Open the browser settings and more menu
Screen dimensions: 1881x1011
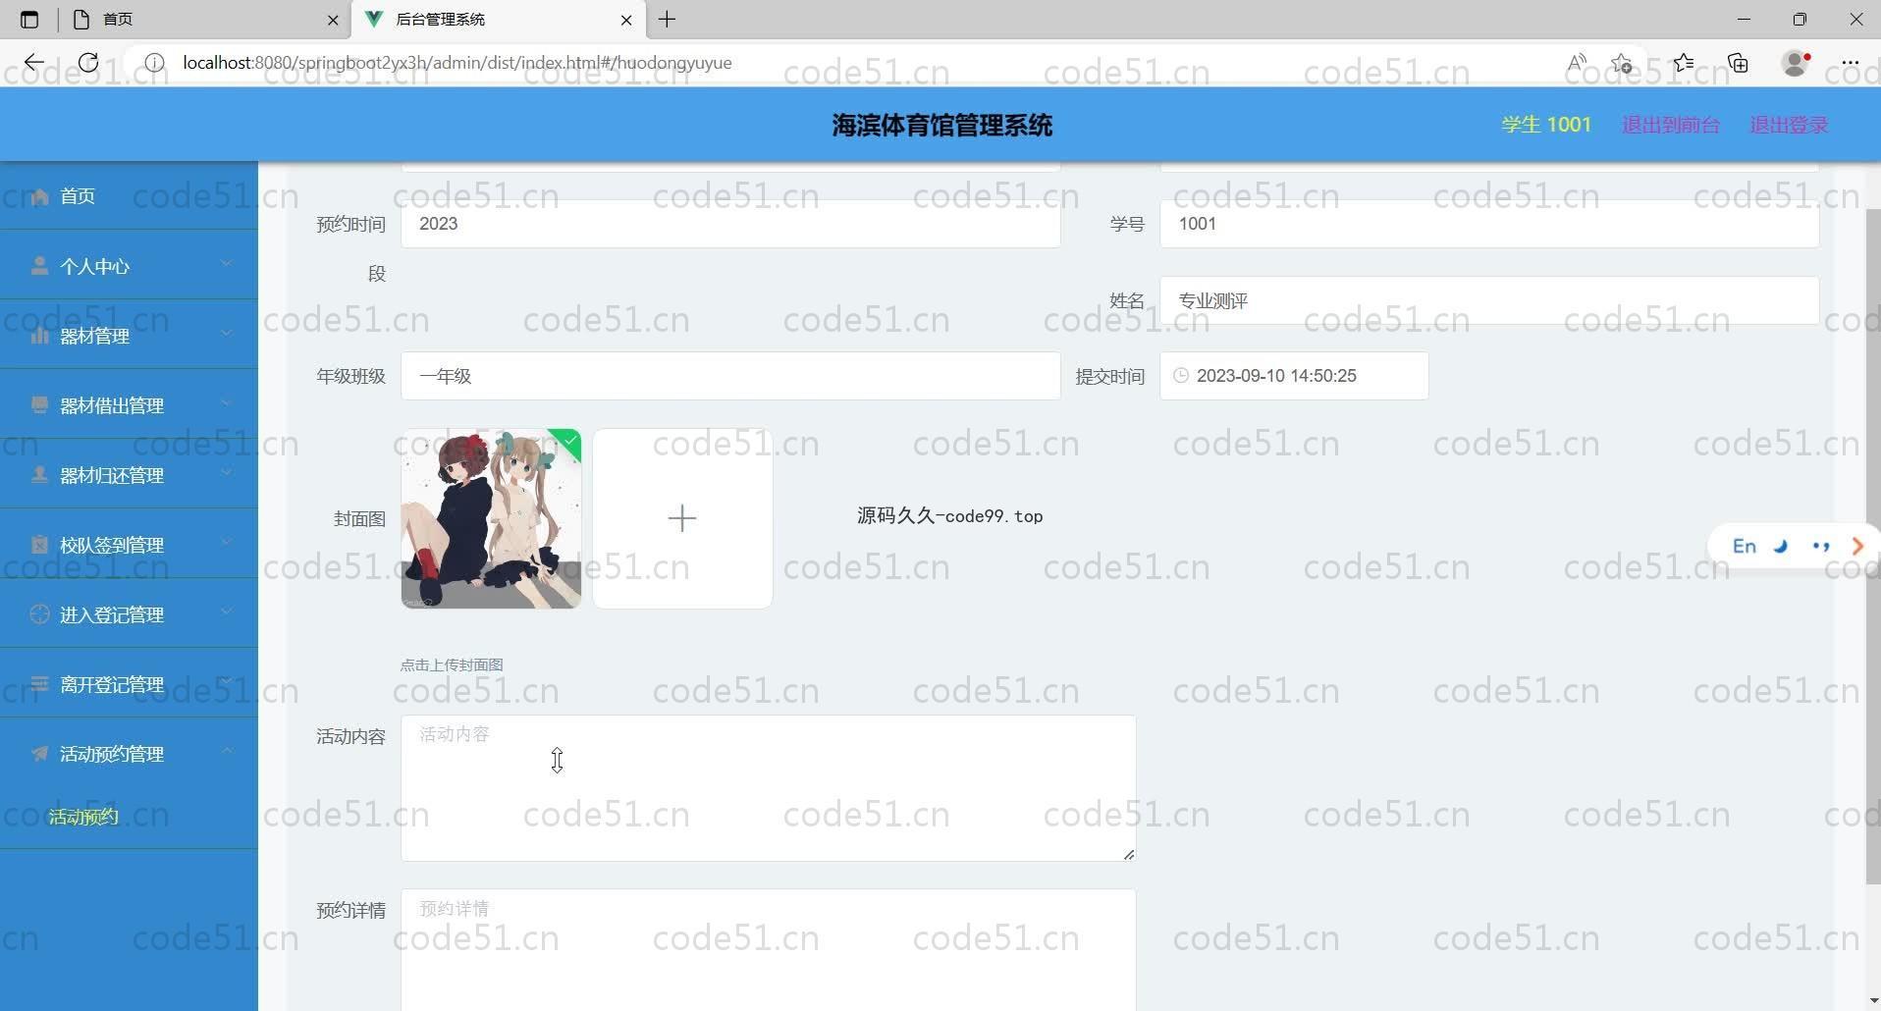click(1851, 63)
